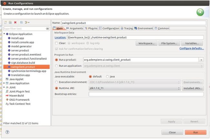210x139 pixels.
Task: Expand the Java Application tree node
Action: point(4,83)
